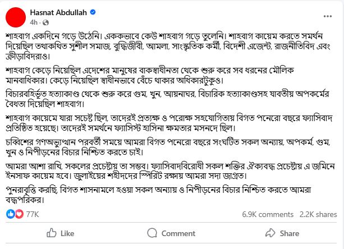Click the blue verified badge icon
Viewport: 344px width, 249px height.
(x=93, y=12)
